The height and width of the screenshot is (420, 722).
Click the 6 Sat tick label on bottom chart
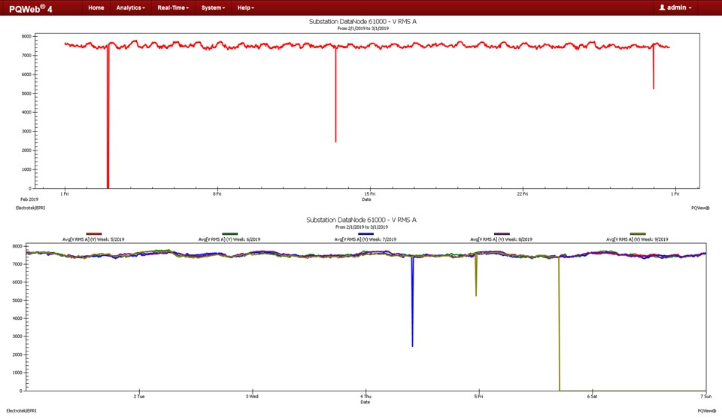pyautogui.click(x=592, y=397)
